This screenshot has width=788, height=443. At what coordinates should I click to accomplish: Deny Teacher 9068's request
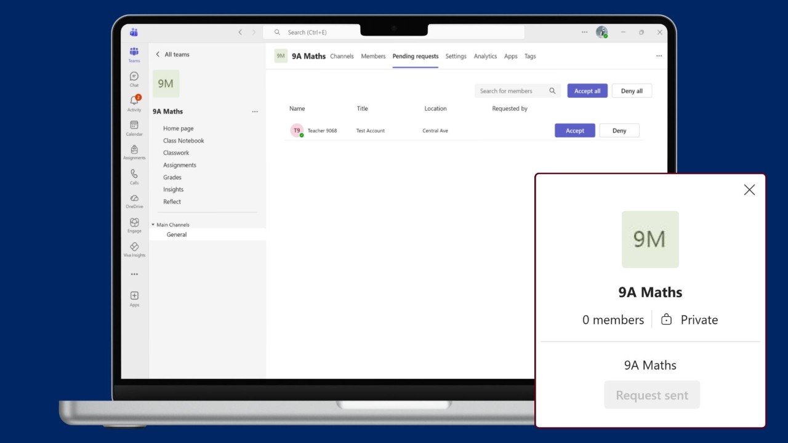point(619,130)
